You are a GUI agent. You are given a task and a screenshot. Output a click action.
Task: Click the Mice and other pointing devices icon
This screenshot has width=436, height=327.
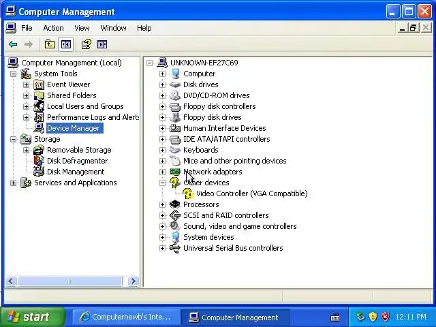coord(175,161)
